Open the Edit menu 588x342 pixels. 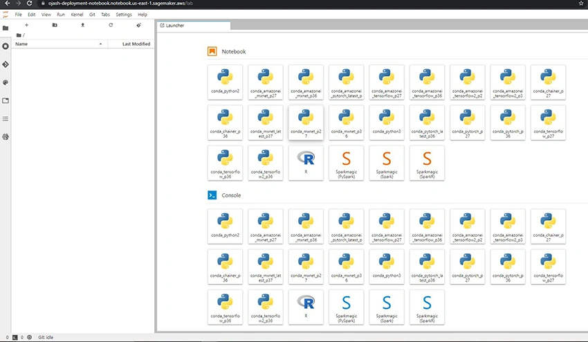(32, 15)
